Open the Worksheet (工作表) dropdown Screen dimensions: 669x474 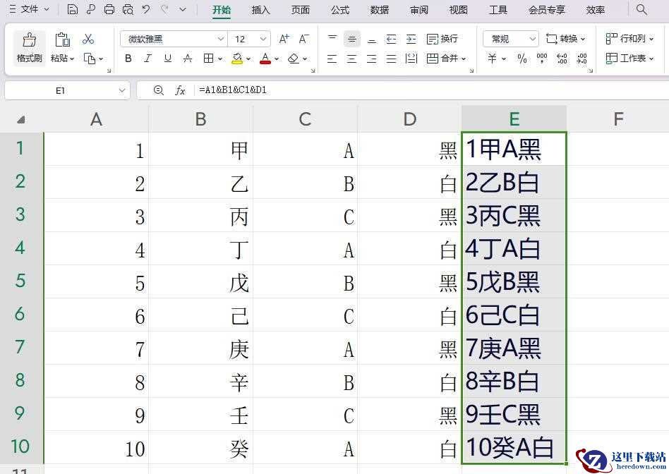coord(629,59)
